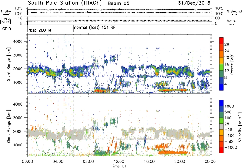Click the '1000' tick on the Velocity color bar
Screen dimensions: 243x168
click(229, 106)
